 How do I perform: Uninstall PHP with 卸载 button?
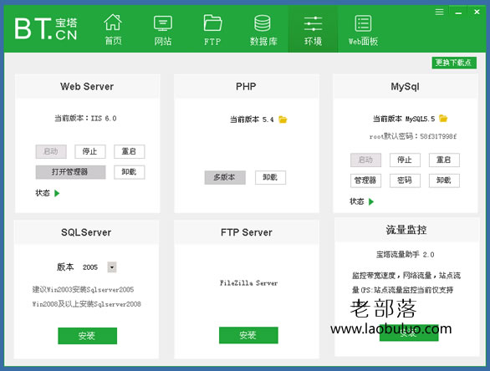270,177
